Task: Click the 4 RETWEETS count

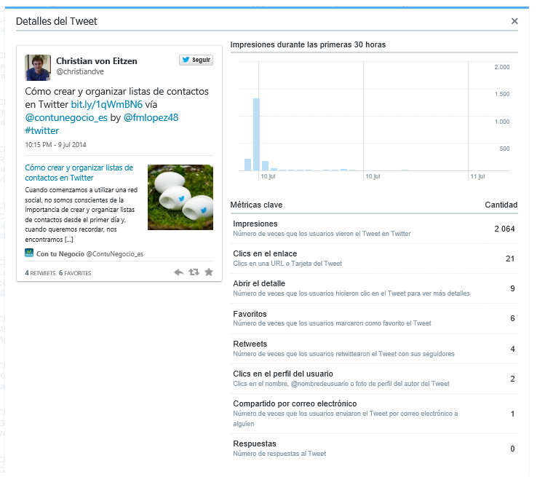Action: tap(40, 273)
